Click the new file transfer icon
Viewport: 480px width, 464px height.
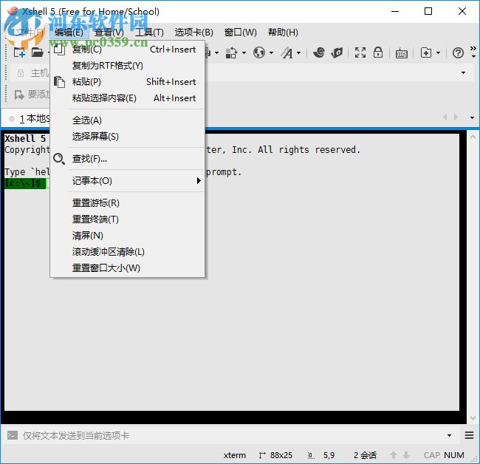[426, 52]
